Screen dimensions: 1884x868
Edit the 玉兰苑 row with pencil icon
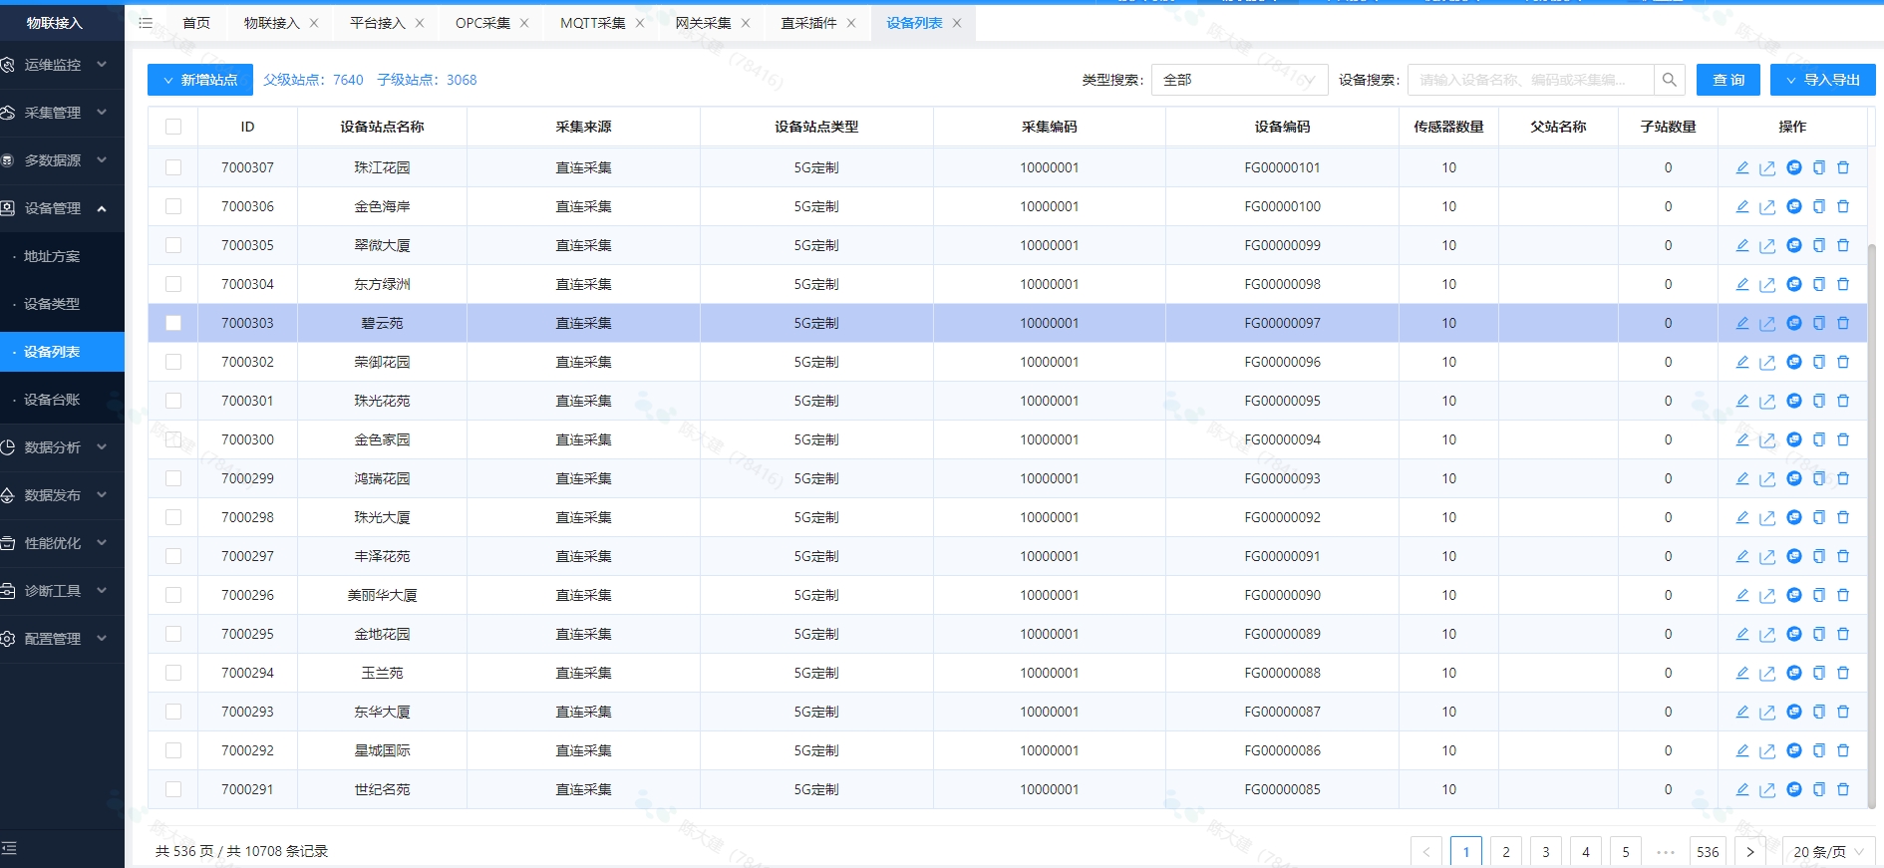tap(1742, 673)
